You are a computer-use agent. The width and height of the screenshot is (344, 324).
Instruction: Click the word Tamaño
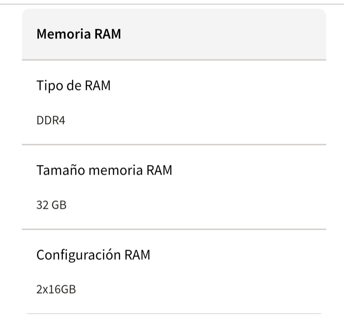pos(61,170)
